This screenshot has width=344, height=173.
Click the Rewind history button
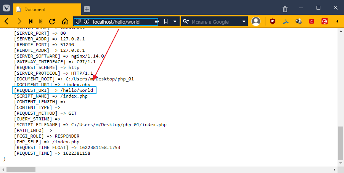coord(31,21)
